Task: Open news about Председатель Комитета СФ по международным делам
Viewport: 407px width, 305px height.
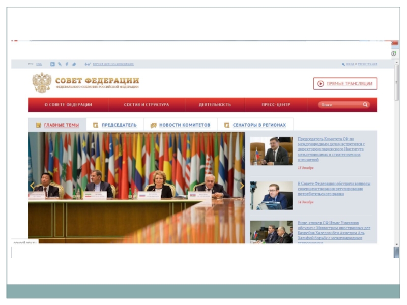Action: [x=331, y=149]
